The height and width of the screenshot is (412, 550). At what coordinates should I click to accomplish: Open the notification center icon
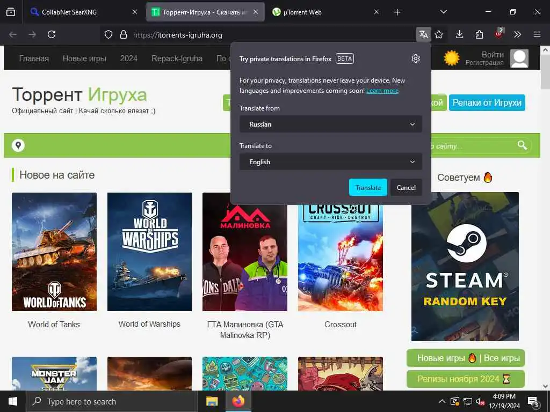click(533, 401)
